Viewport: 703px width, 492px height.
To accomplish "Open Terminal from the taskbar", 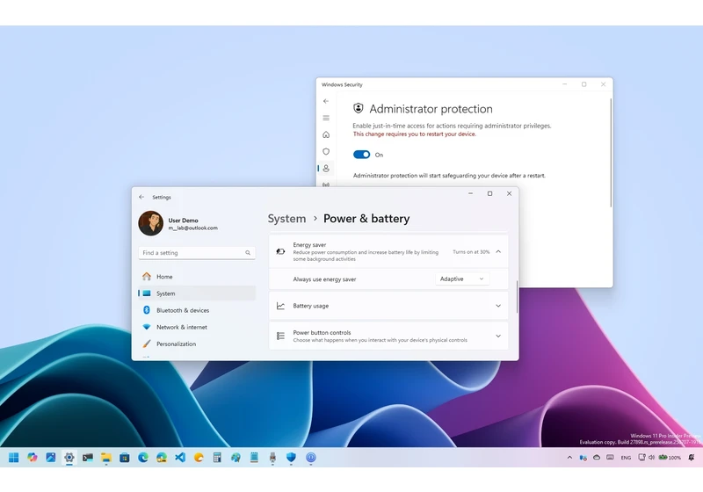I will coord(88,458).
